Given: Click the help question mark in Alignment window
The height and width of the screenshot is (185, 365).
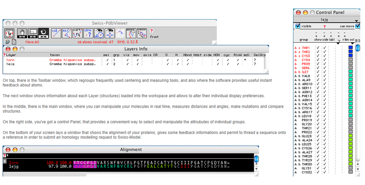Looking at the screenshot, I should pyautogui.click(x=4, y=155).
